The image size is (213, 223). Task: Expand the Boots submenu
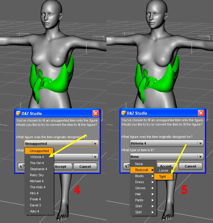click(143, 176)
